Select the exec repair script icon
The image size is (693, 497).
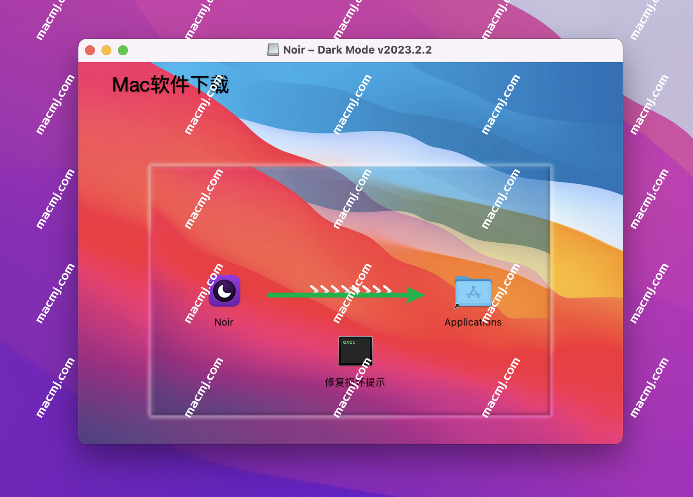pos(355,351)
